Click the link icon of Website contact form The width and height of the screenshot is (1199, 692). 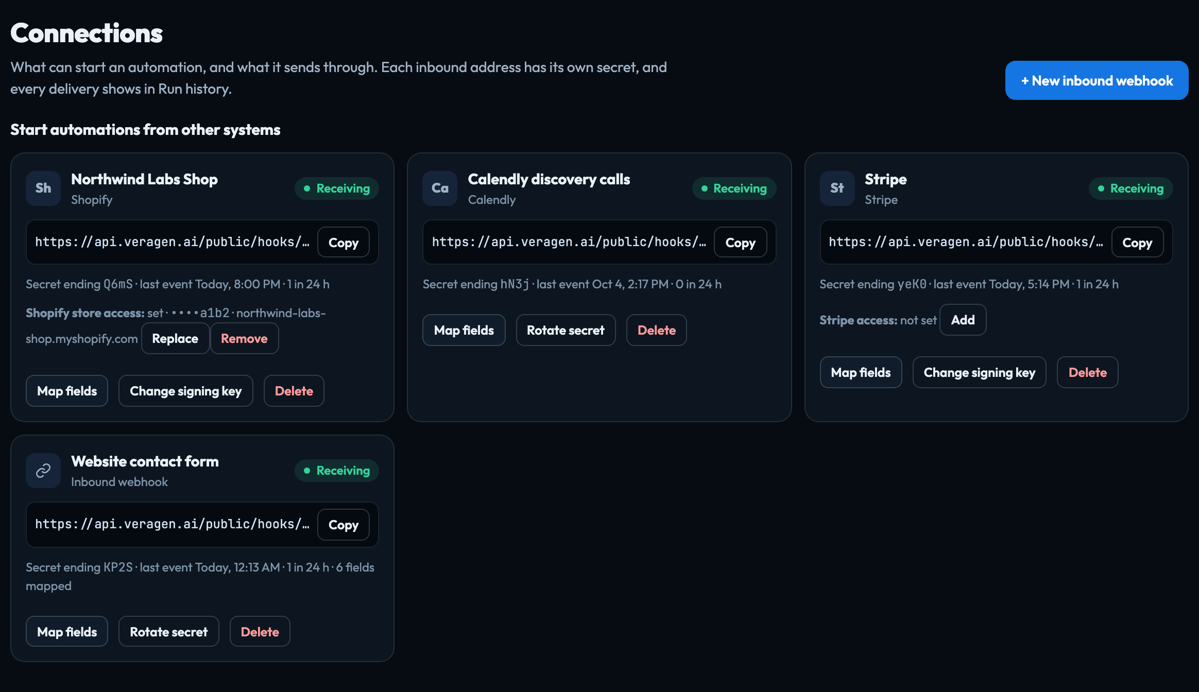[x=43, y=471]
